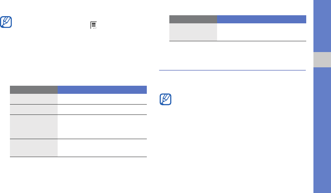Click the tallest white cell in the left table
This screenshot has width=331, height=193.
coord(102,127)
